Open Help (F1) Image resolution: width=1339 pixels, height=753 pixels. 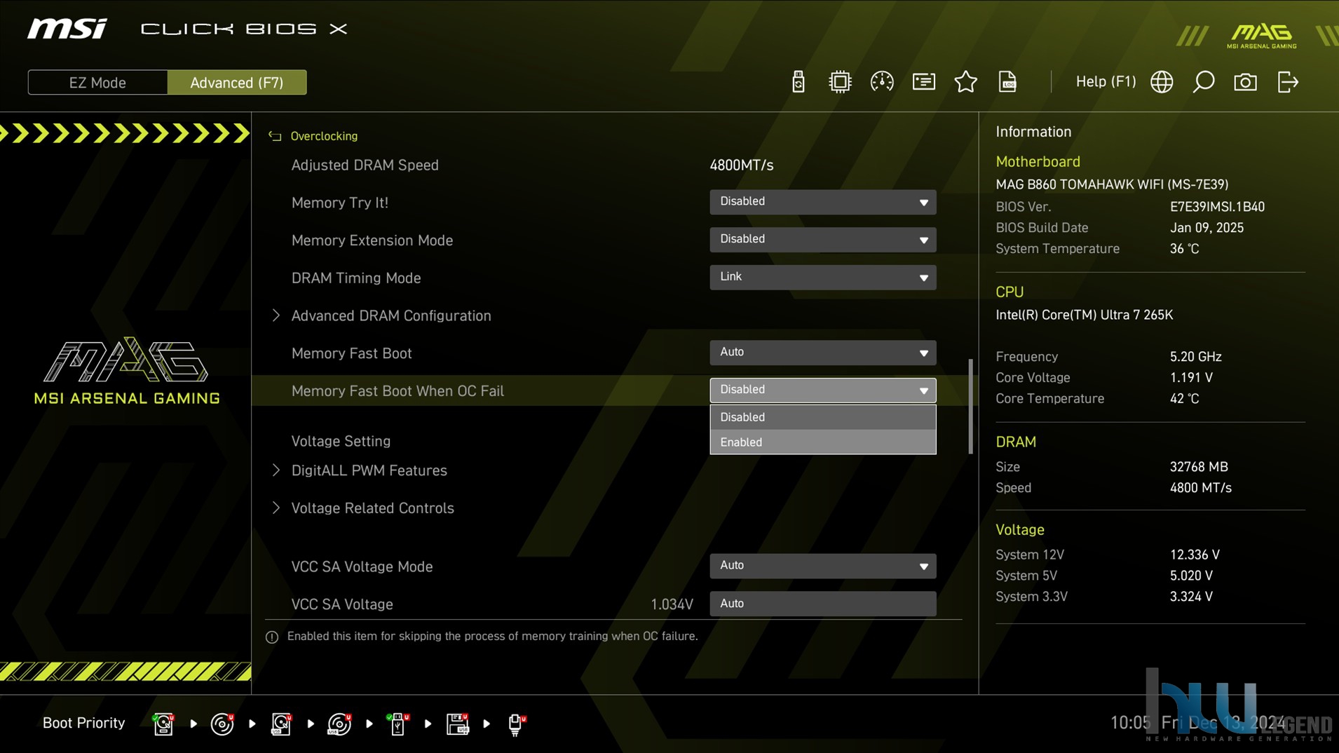tap(1106, 81)
